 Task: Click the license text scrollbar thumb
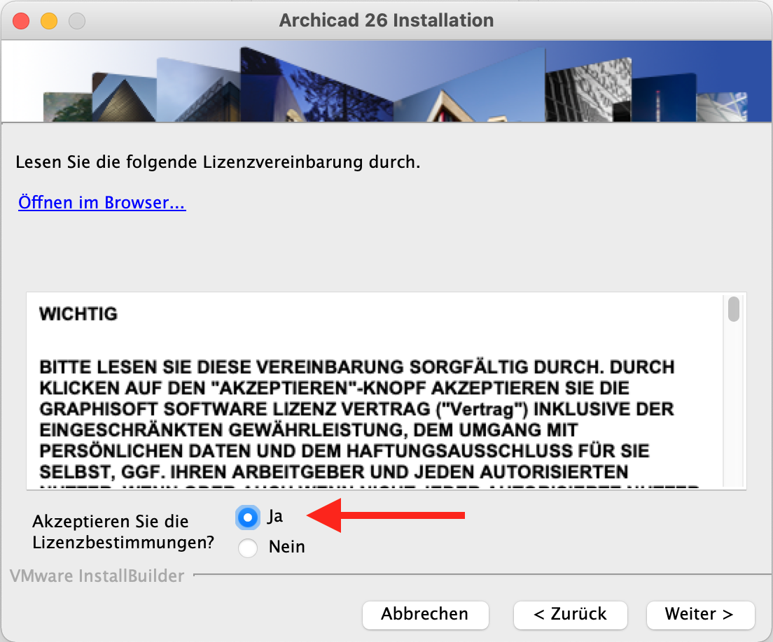(x=734, y=308)
